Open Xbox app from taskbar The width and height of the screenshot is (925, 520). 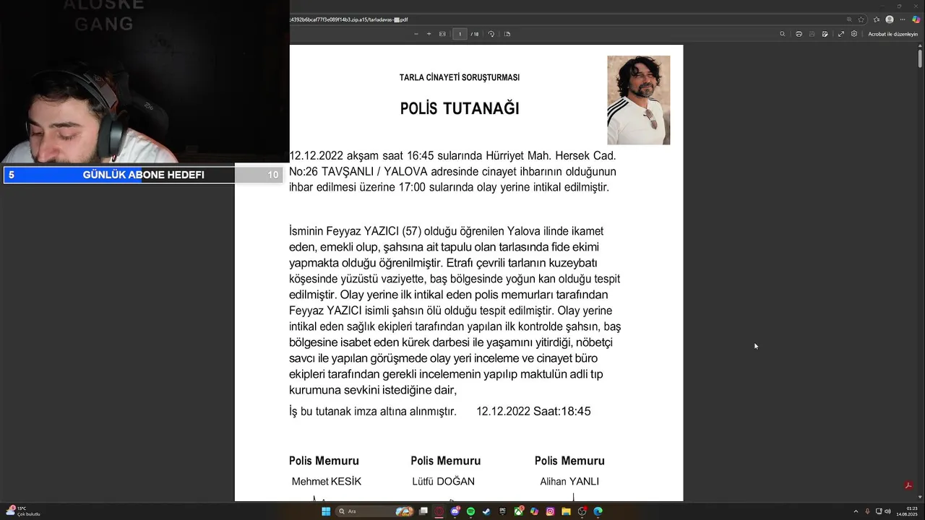(518, 511)
